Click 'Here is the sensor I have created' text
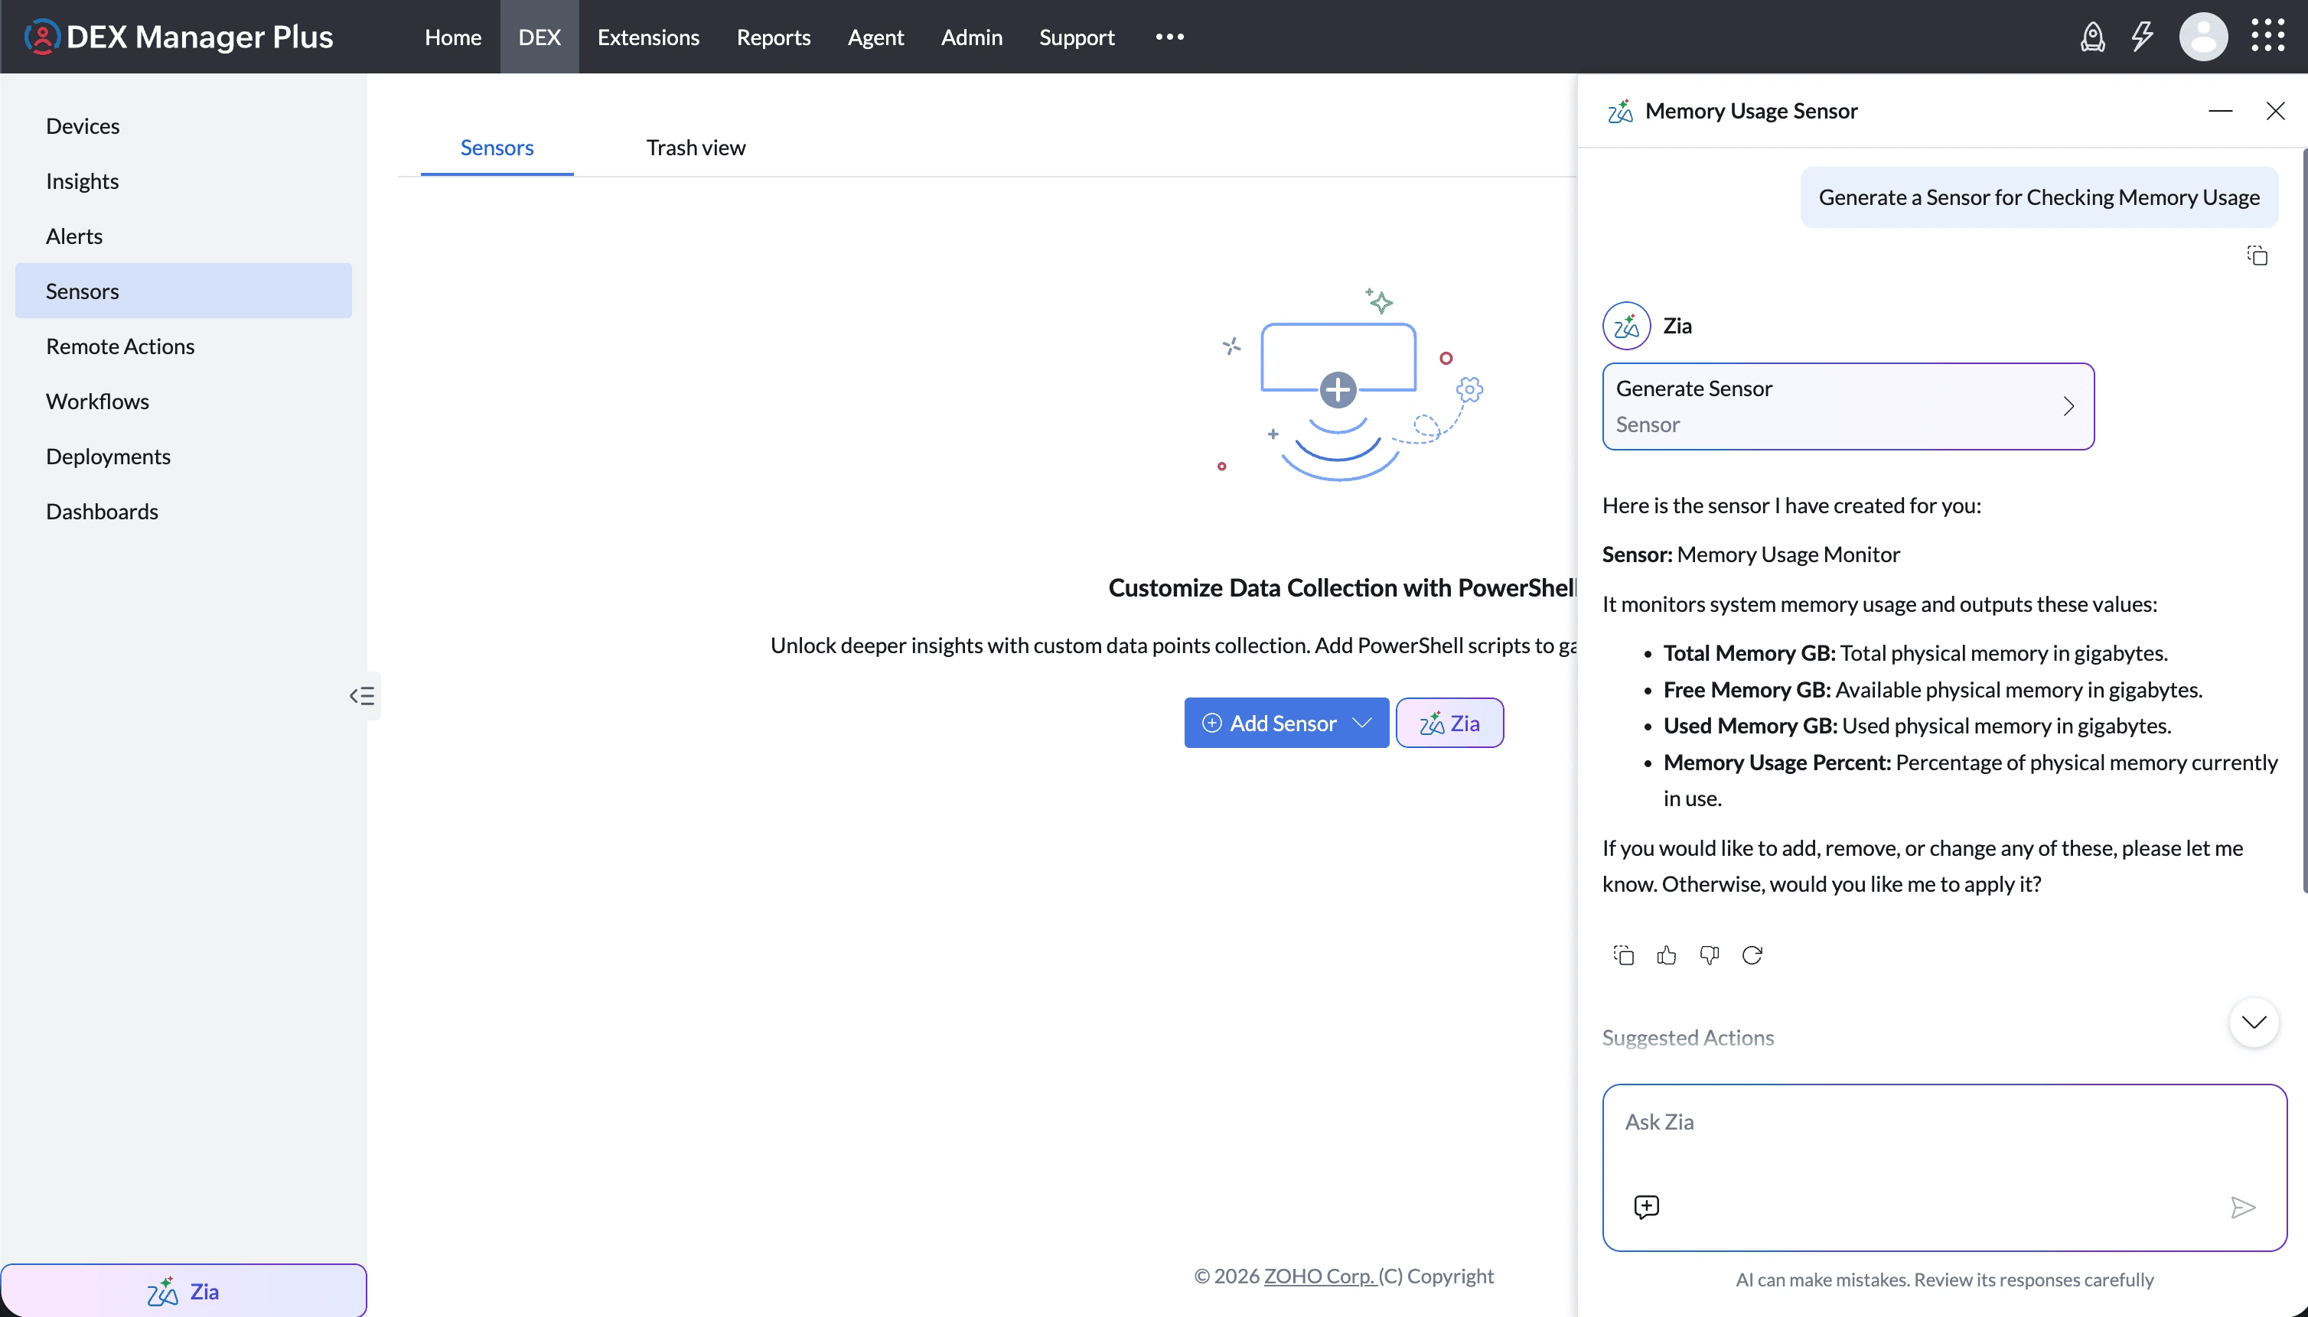This screenshot has width=2308, height=1317. [1791, 506]
